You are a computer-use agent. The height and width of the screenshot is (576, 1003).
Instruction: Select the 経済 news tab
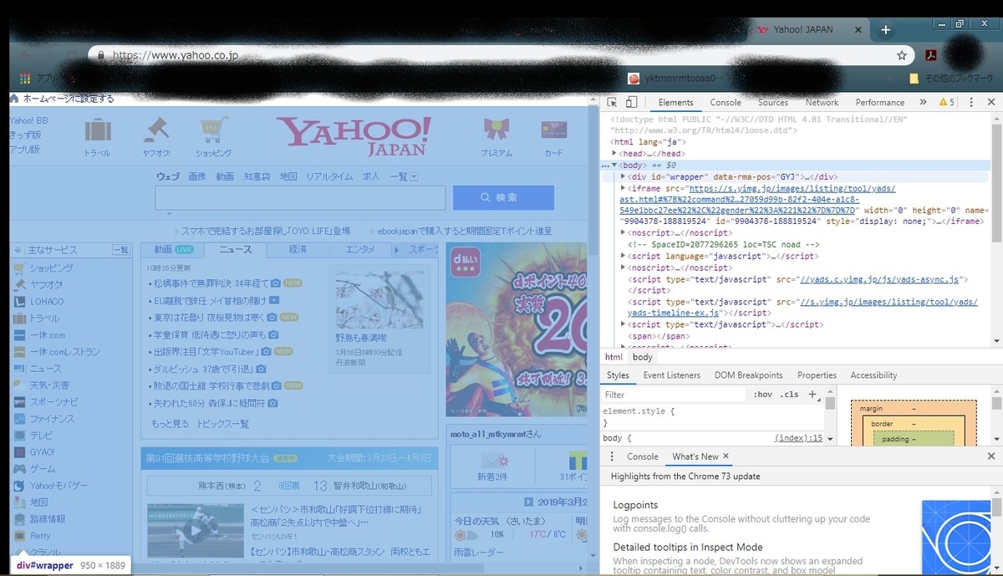[x=298, y=249]
